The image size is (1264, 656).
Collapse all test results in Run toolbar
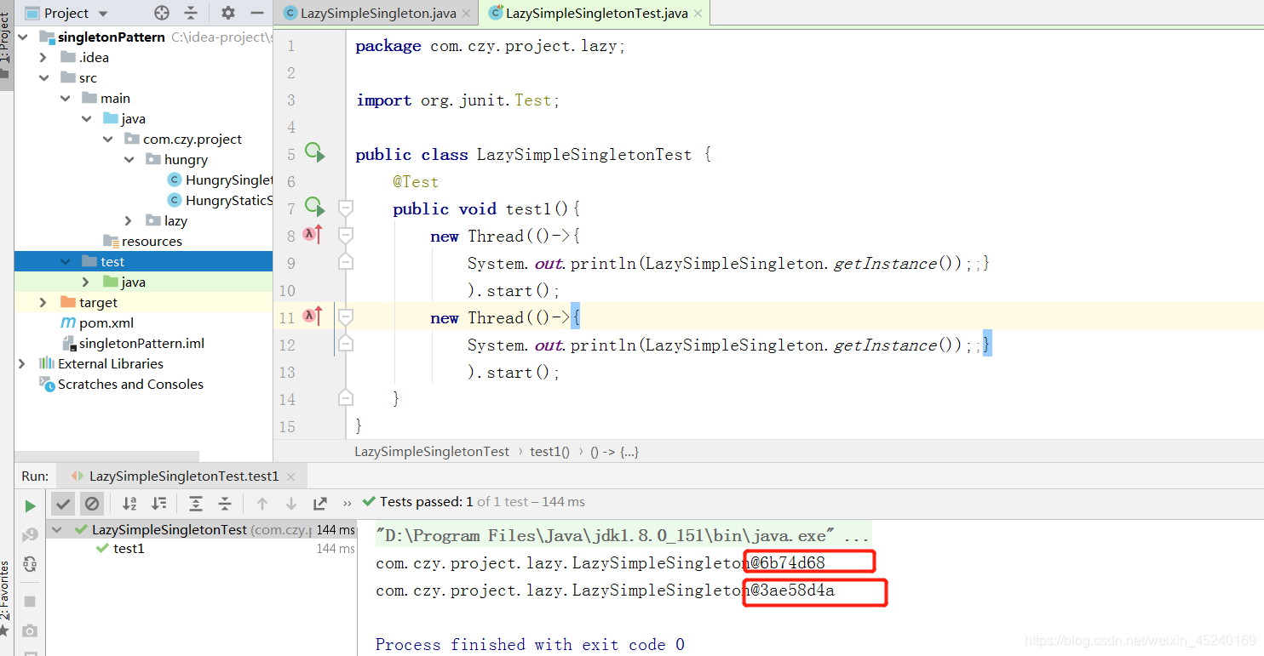point(225,504)
